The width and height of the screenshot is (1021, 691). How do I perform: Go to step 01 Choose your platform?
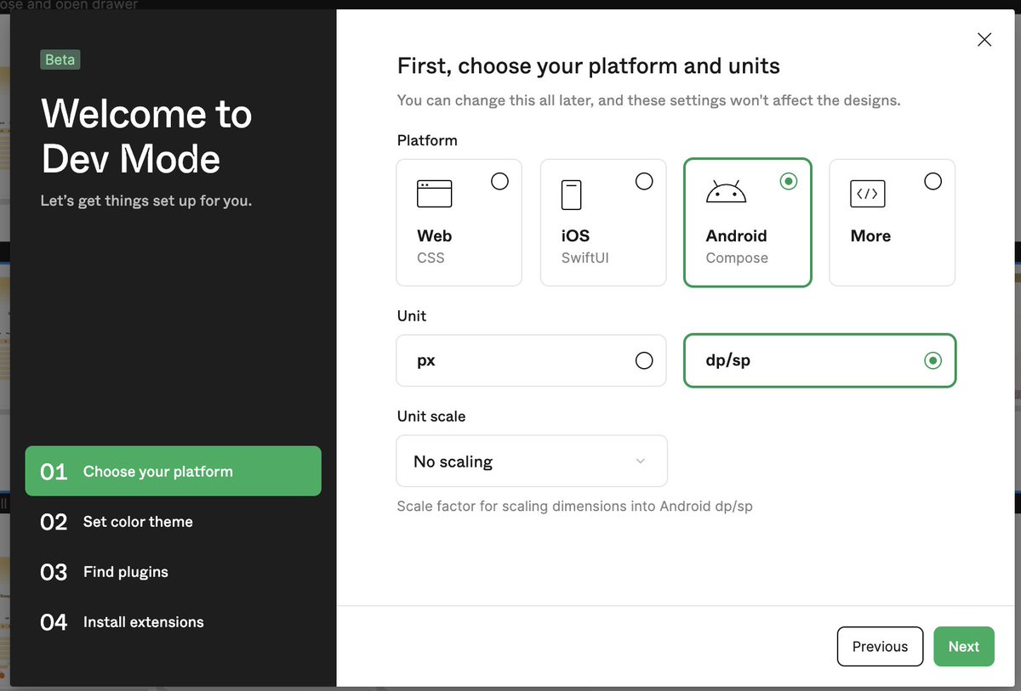click(174, 471)
